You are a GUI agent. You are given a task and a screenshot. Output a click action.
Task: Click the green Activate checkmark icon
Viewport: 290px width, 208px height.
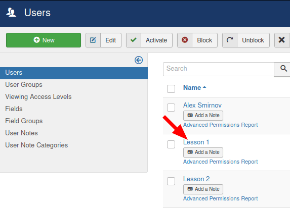133,40
